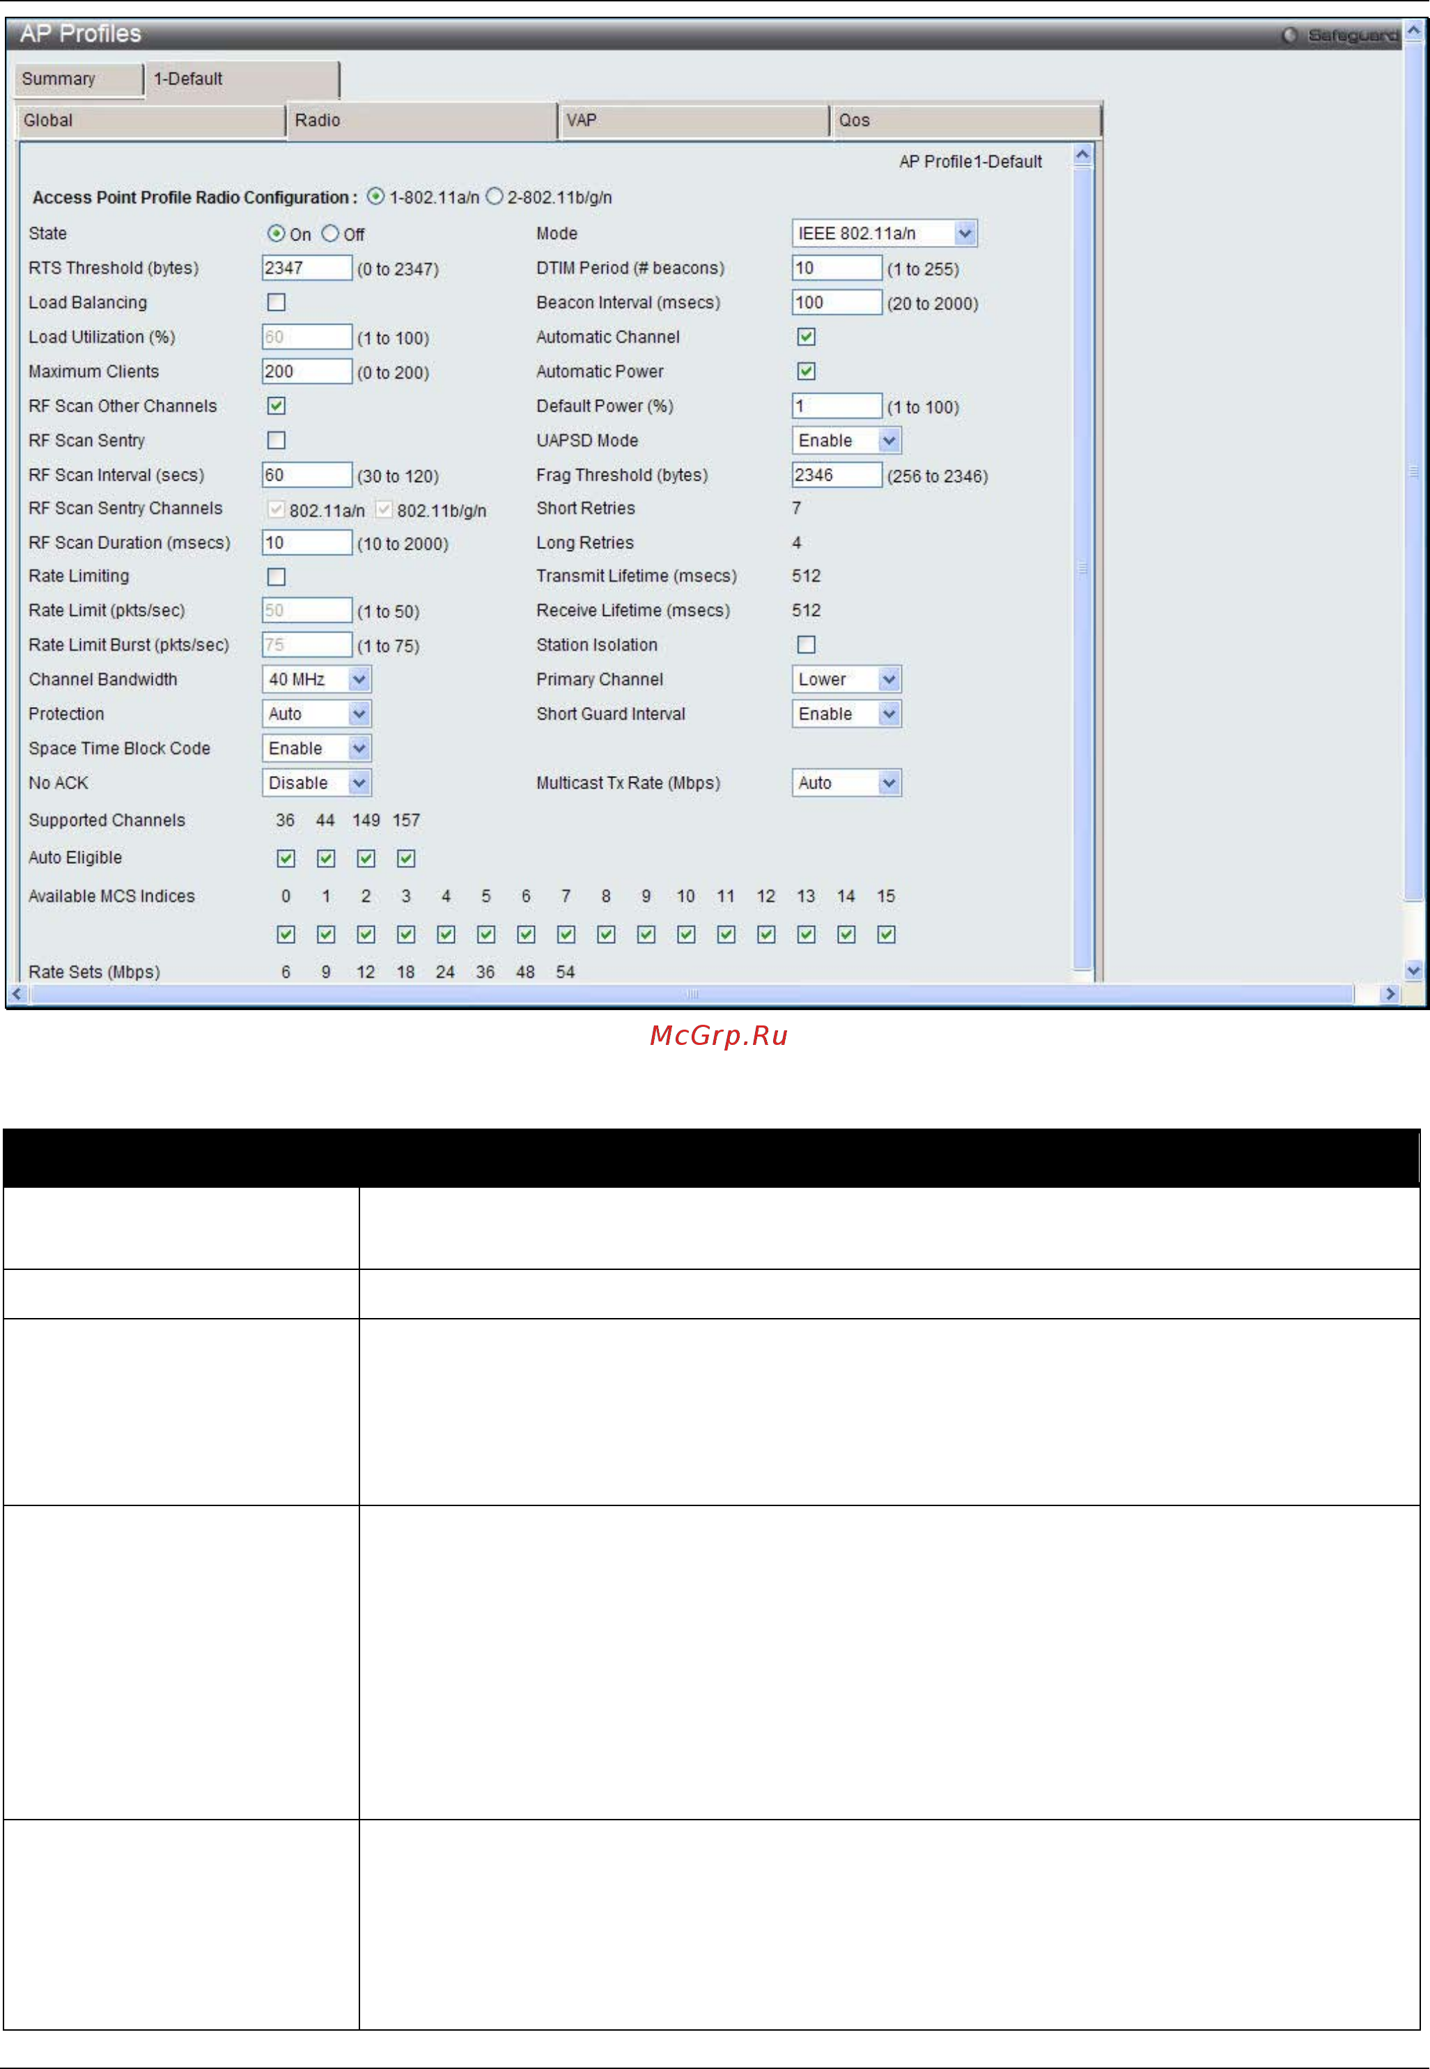
Task: Select the Radio sub-tab
Action: (422, 120)
